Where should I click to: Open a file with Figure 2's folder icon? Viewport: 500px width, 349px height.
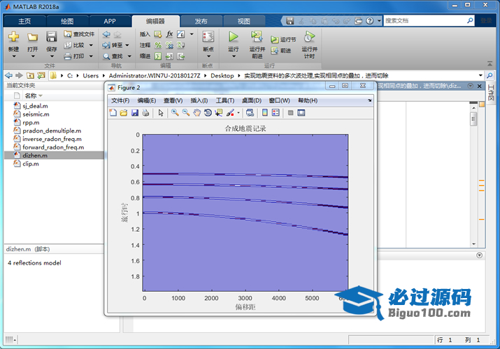coord(124,112)
